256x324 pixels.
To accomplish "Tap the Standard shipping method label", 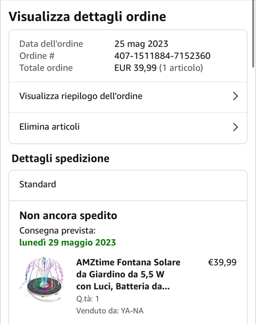I will coord(38,184).
